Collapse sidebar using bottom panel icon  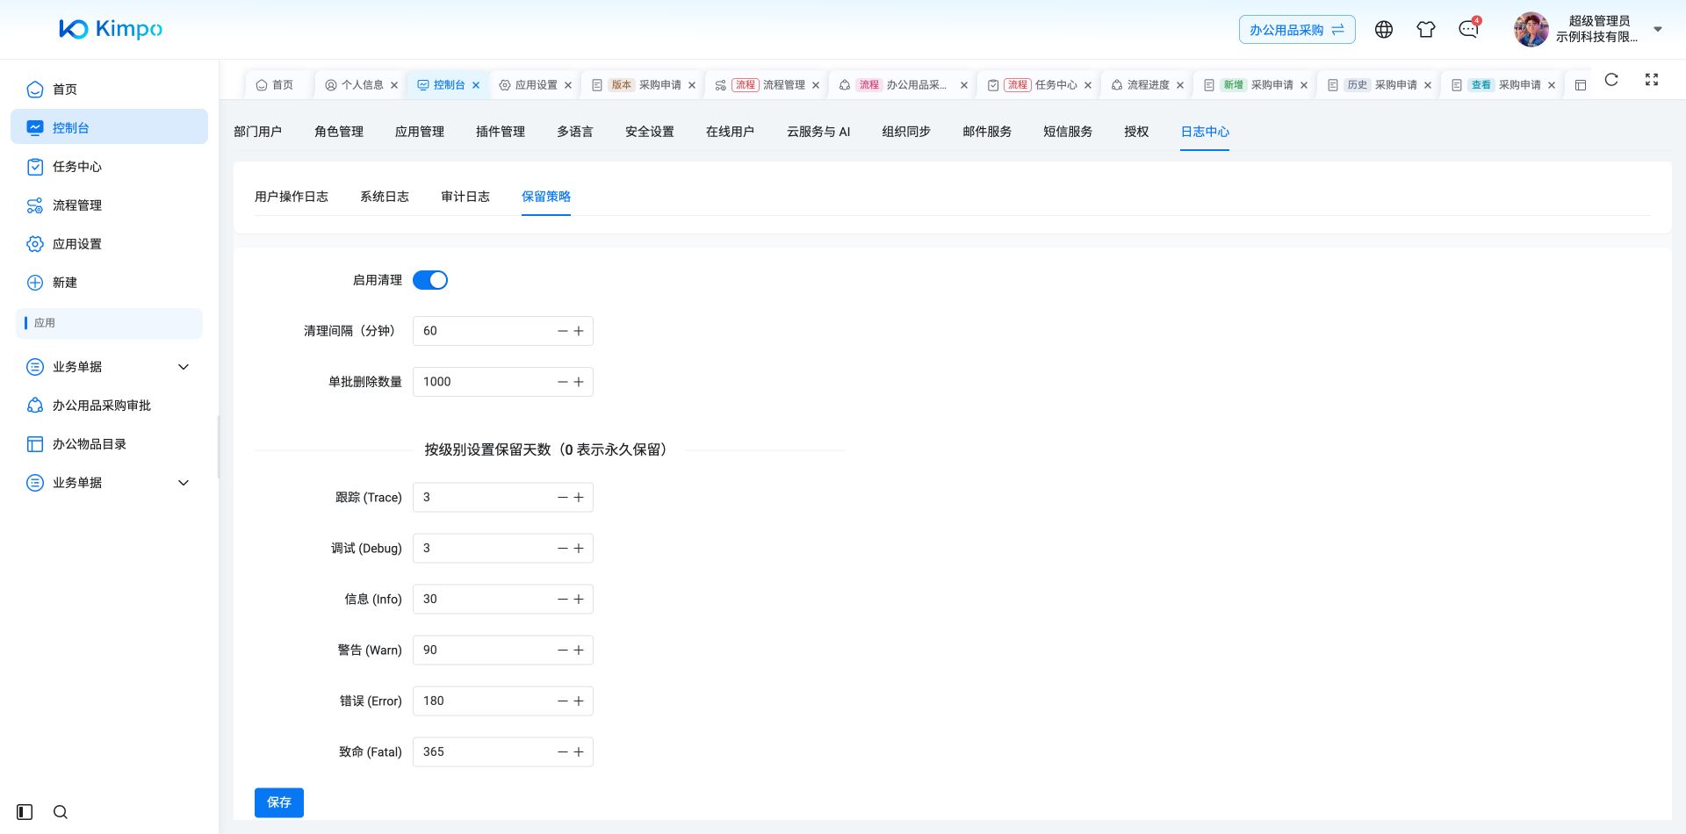(x=25, y=812)
